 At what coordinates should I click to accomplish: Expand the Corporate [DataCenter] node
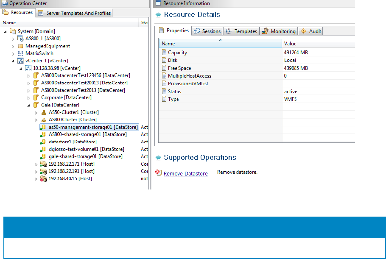pyautogui.click(x=28, y=97)
